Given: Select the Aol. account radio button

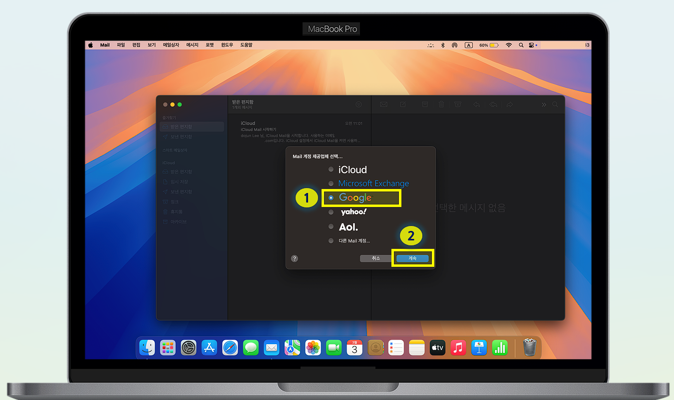Looking at the screenshot, I should (x=331, y=226).
